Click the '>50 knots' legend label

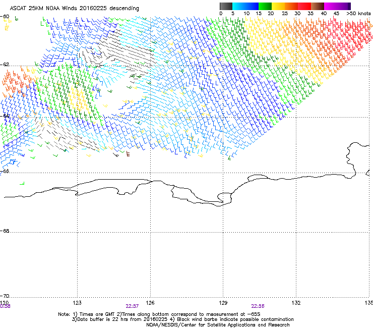[358, 14]
